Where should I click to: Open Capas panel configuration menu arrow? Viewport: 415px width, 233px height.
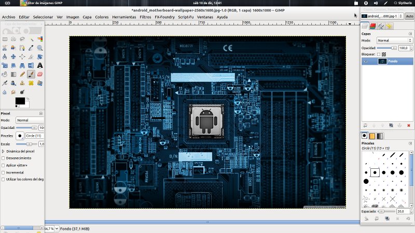(410, 34)
